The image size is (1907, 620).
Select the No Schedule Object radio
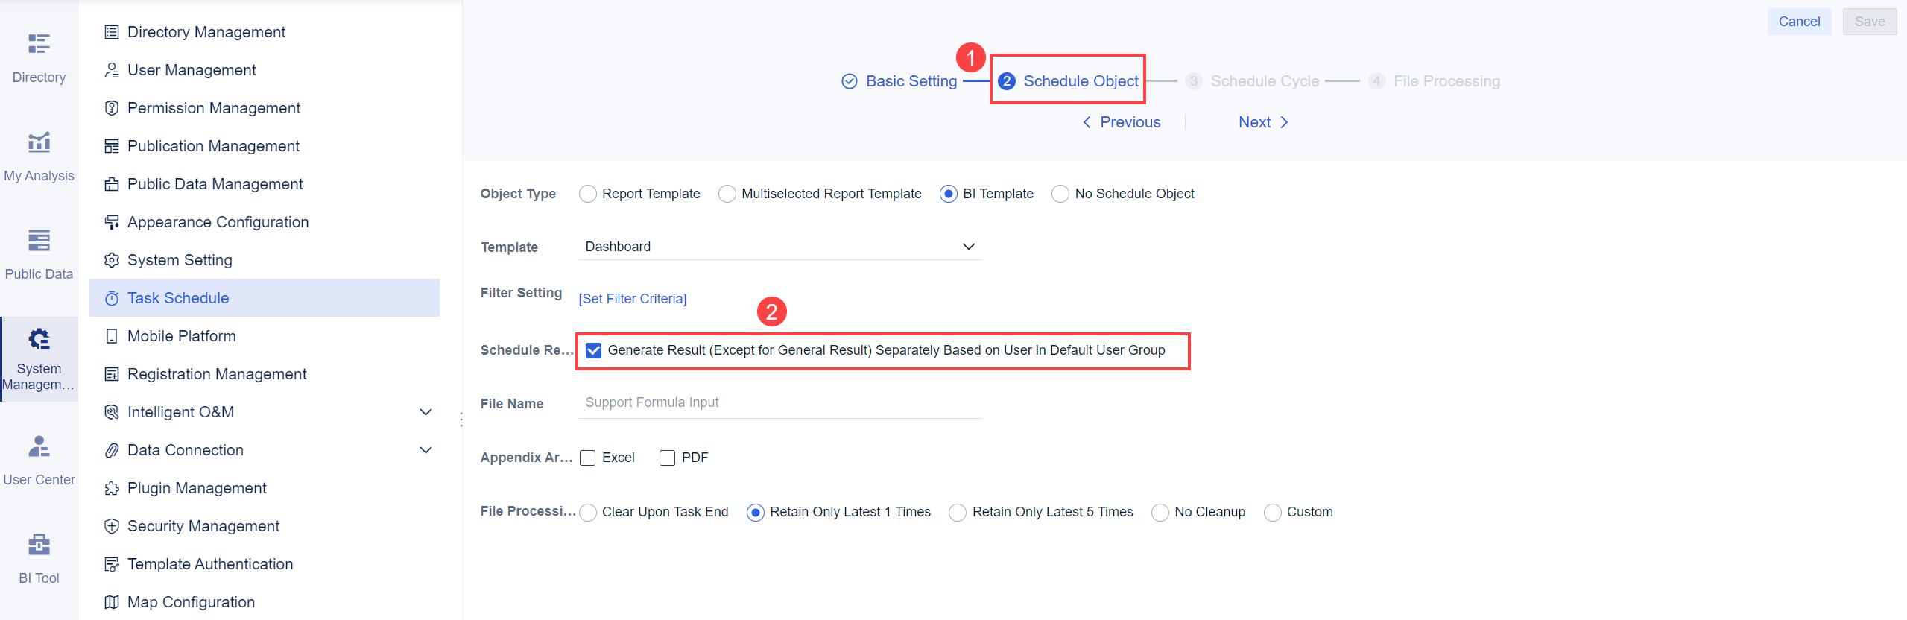1060,194
